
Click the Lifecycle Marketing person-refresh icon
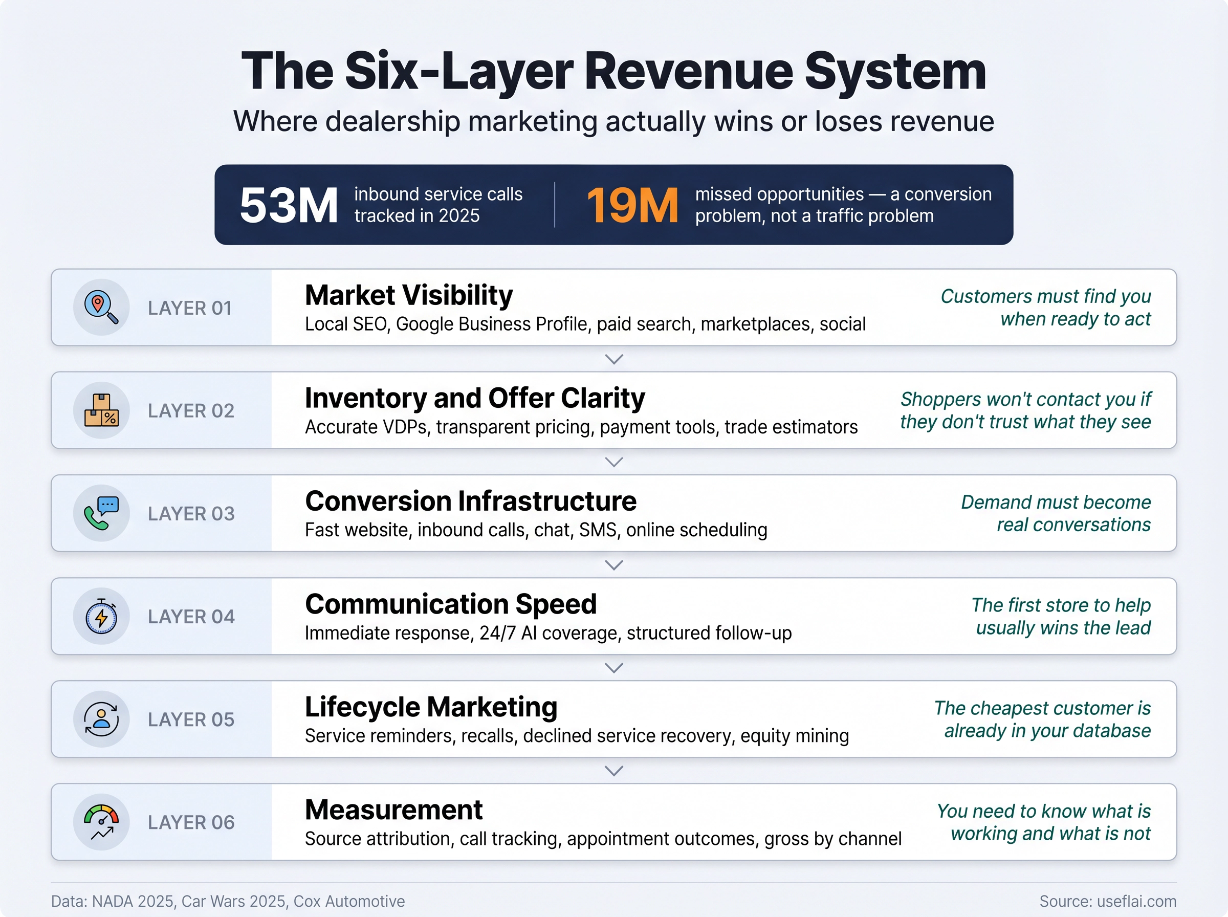click(101, 719)
